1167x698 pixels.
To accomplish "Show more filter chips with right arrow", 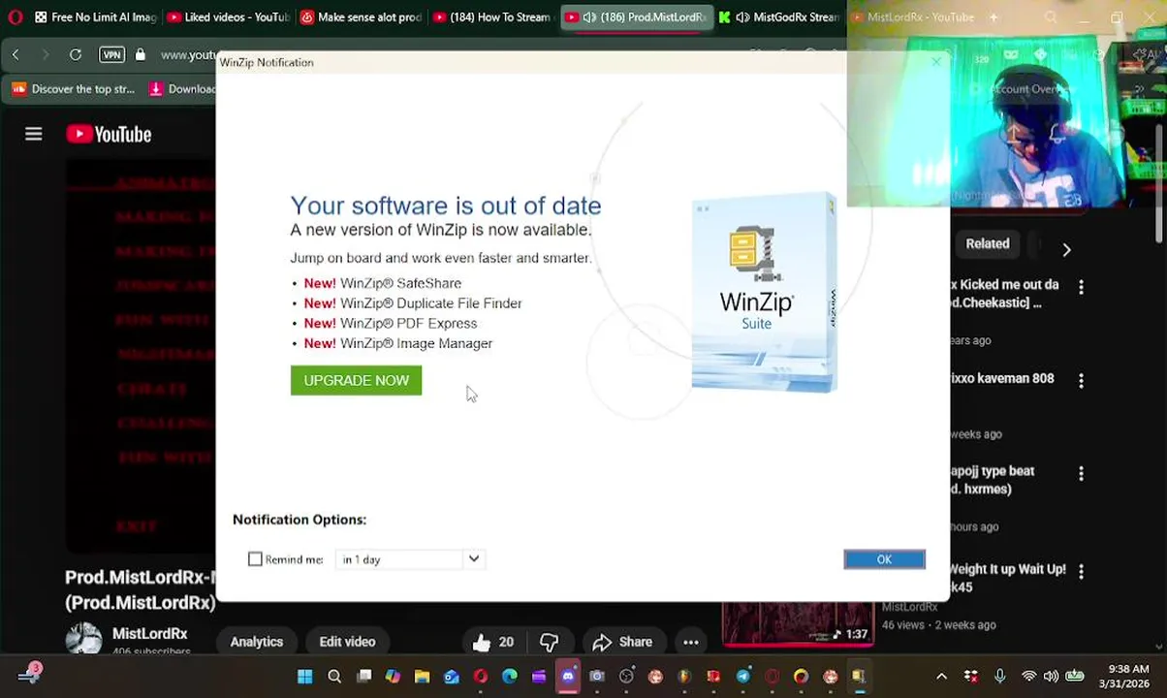I will click(1066, 250).
